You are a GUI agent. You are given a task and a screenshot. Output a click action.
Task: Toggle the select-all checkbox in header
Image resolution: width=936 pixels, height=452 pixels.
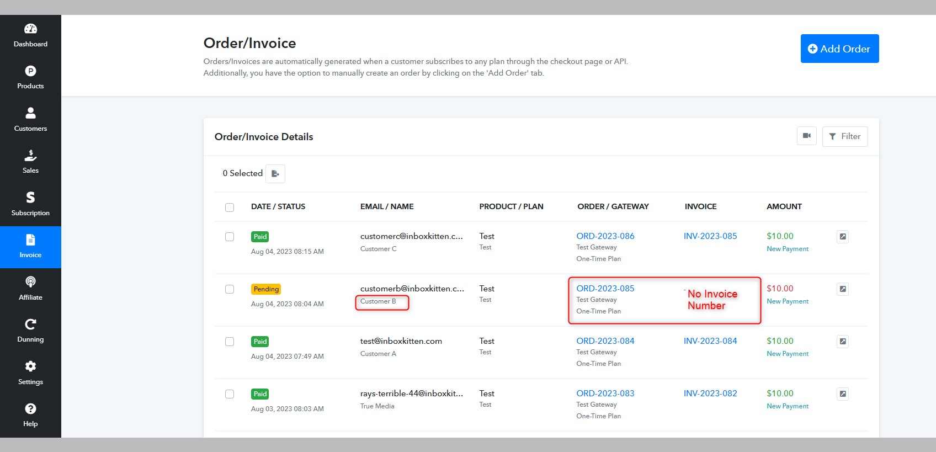230,208
